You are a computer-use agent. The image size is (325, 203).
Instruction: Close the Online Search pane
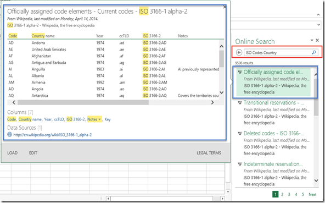point(317,40)
